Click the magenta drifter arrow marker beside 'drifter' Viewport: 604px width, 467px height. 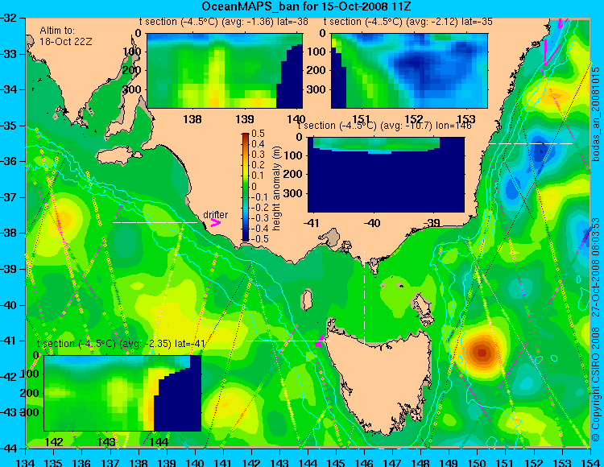[x=216, y=222]
